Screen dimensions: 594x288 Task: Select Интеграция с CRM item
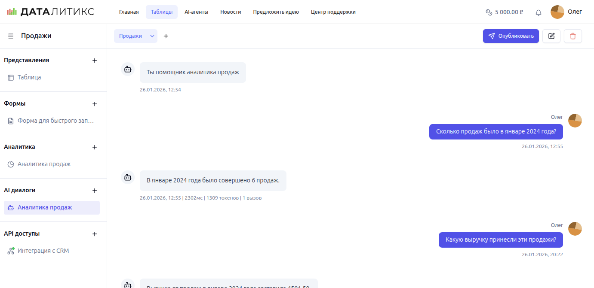43,251
